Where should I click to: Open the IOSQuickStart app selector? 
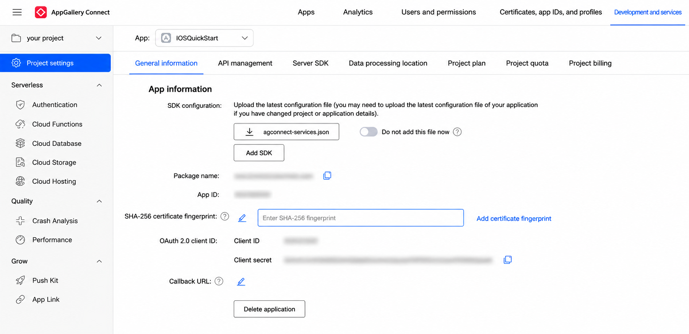(204, 38)
